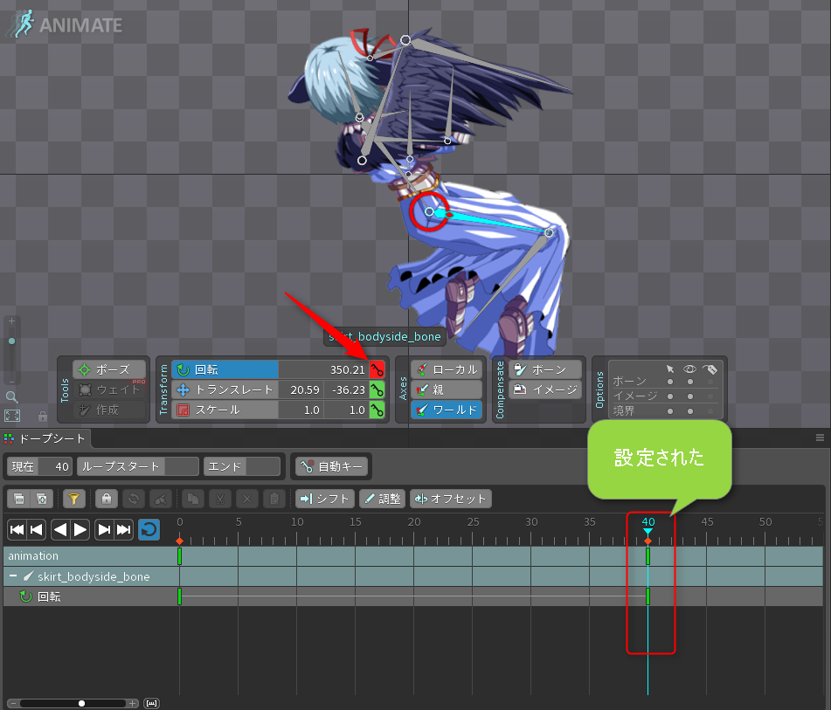Click the green scale key button
831x710 pixels.
click(x=377, y=410)
